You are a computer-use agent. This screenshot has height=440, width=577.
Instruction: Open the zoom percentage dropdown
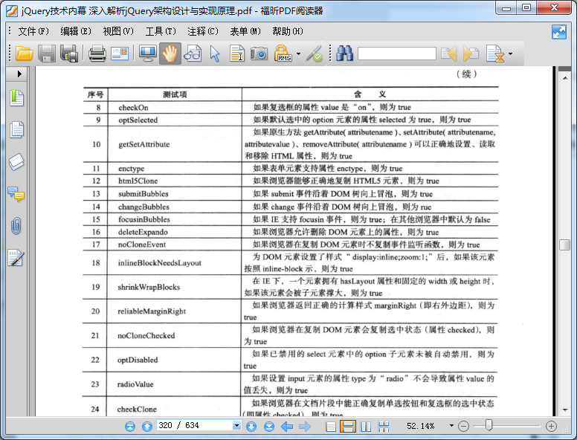[451, 426]
